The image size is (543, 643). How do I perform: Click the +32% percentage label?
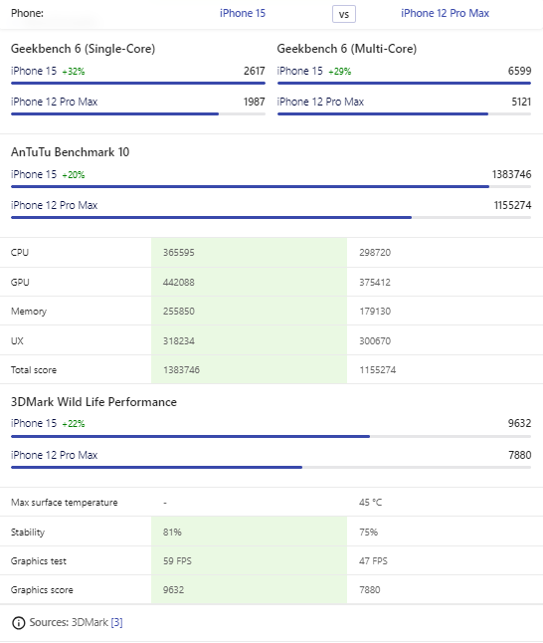(x=74, y=72)
